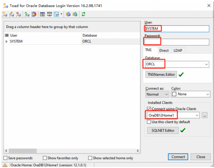Click the reconnect plug icon with green arrows
This screenshot has width=214, height=168.
[x=27, y=14]
